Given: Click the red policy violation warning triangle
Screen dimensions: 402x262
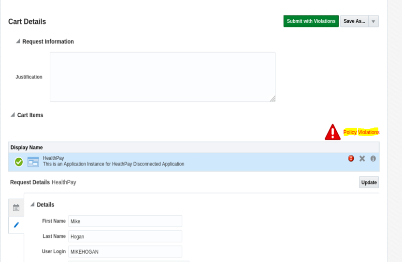Looking at the screenshot, I should (332, 132).
